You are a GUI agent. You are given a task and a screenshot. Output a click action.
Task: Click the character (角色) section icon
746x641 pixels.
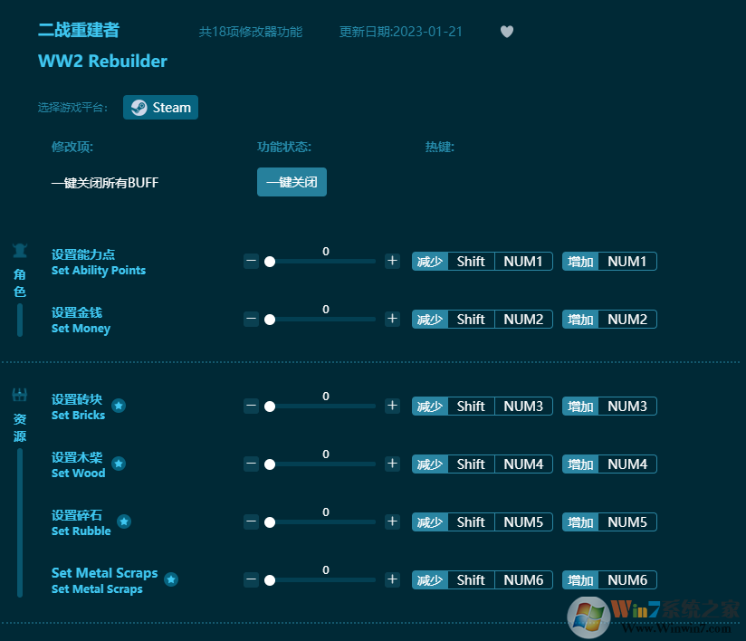tap(20, 250)
